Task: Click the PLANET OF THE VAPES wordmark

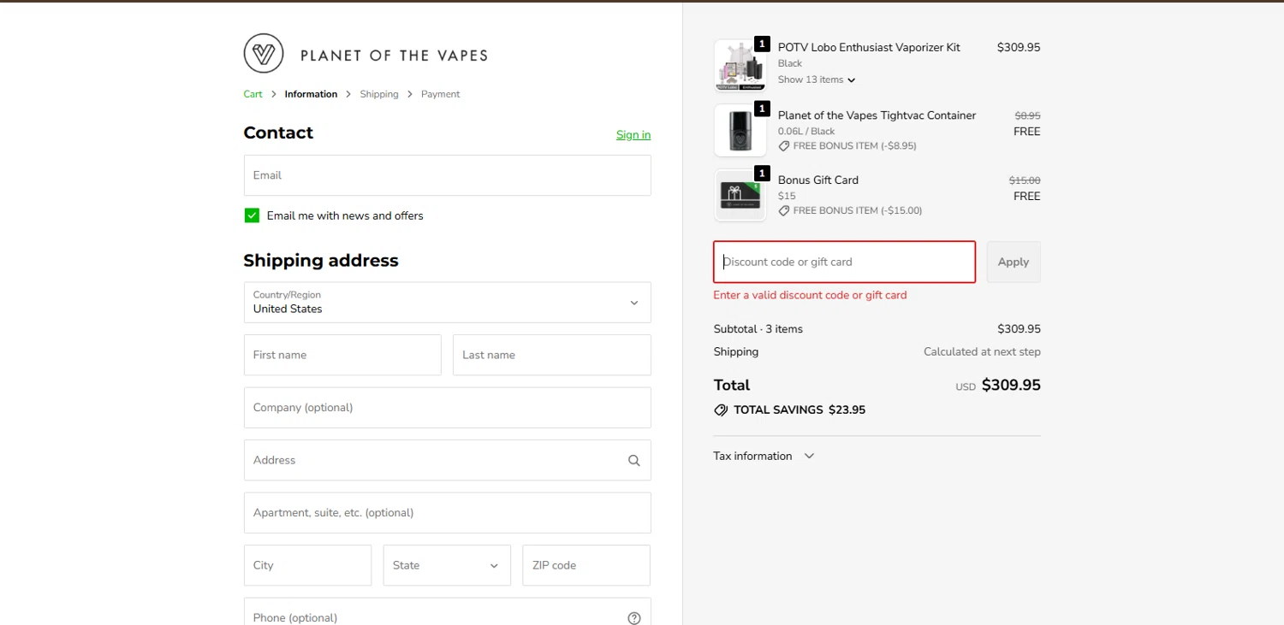Action: 394,56
